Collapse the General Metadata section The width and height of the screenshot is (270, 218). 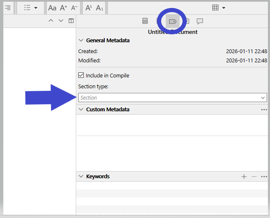click(x=81, y=41)
